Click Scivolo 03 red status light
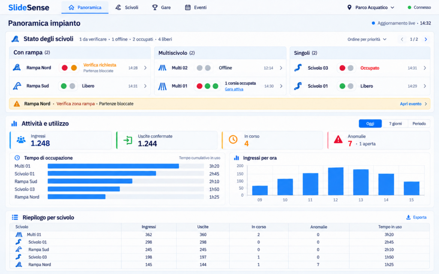The image size is (439, 274). coord(342,68)
